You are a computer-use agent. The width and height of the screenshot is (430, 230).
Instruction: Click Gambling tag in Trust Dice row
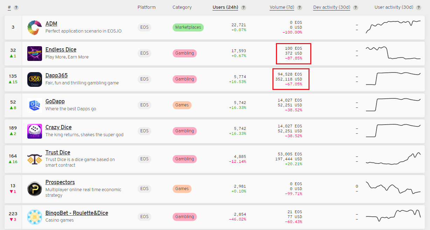(185, 159)
